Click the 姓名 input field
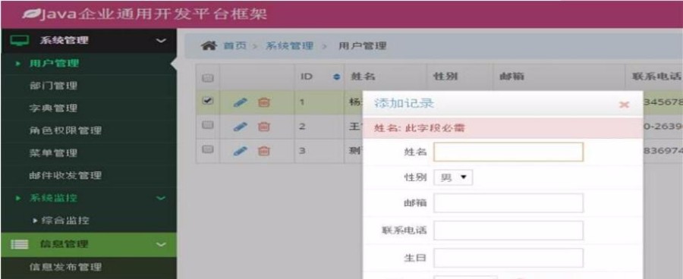The image size is (683, 279). (508, 152)
